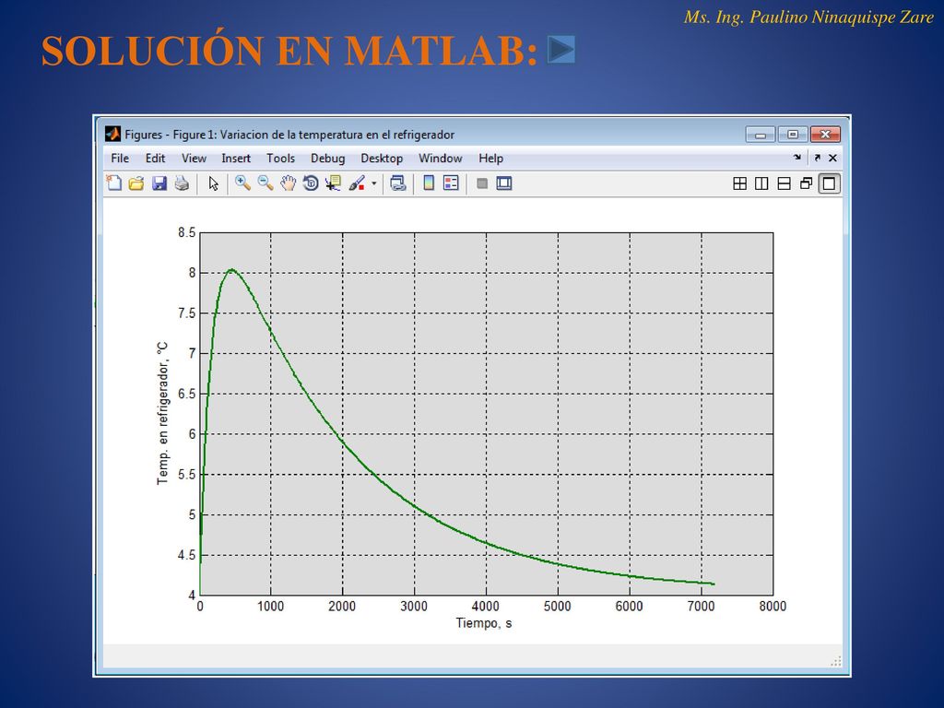
Task: Open the Edit menu
Action: point(155,159)
